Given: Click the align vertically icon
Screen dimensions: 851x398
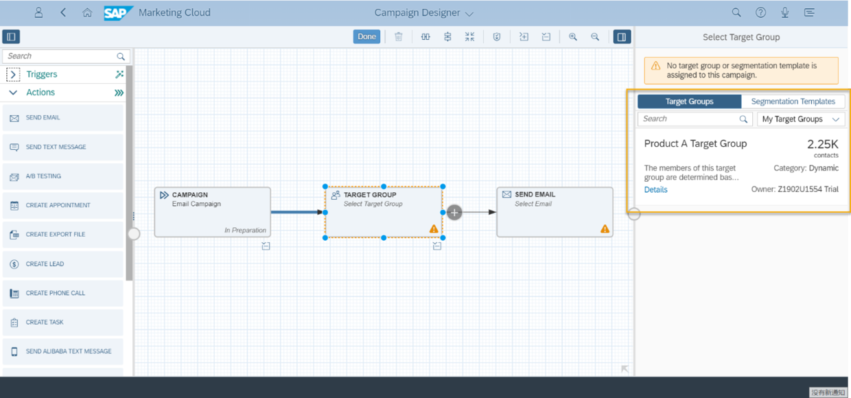Looking at the screenshot, I should 447,36.
